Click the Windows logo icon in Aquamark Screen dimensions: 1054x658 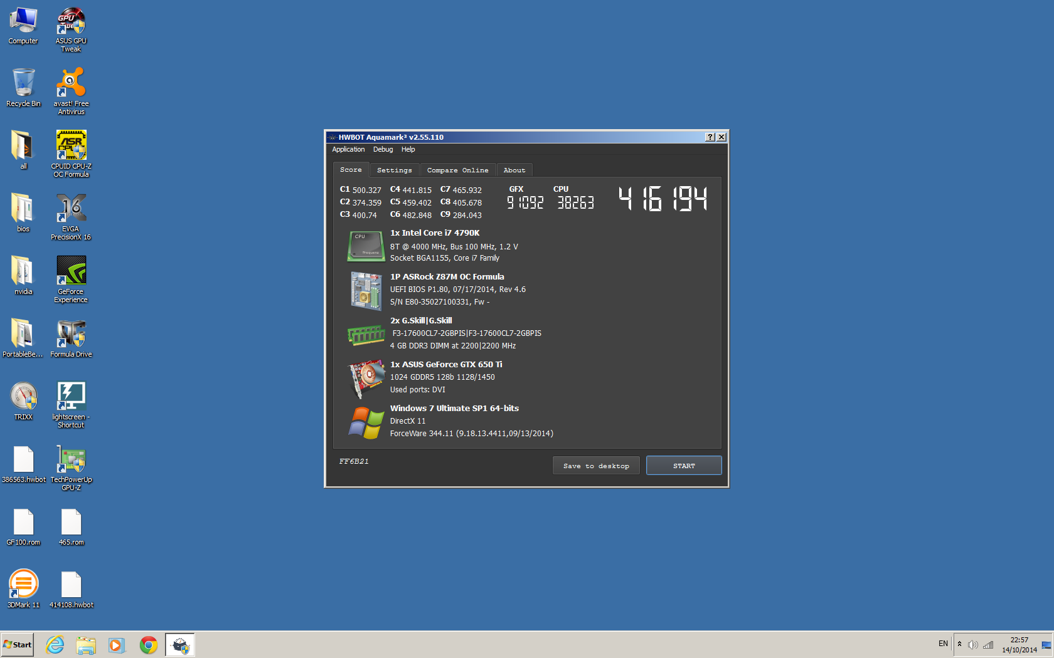coord(366,422)
